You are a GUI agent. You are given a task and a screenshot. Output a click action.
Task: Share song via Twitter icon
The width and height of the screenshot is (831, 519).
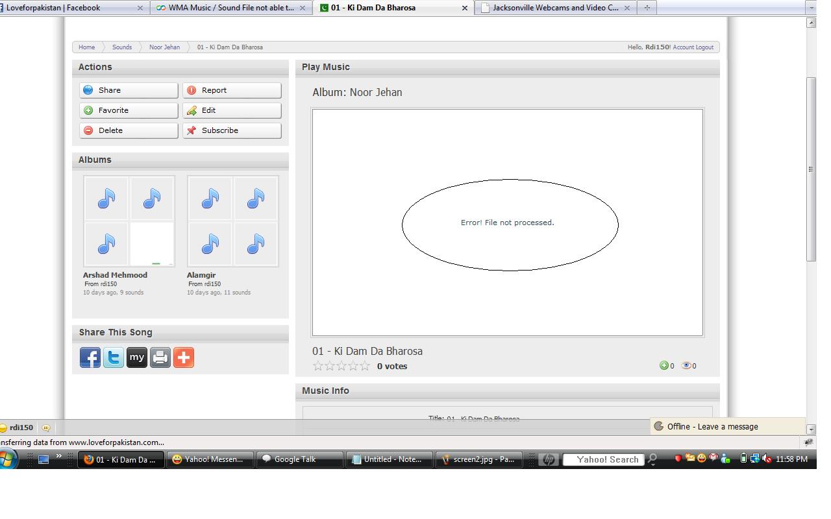[114, 357]
